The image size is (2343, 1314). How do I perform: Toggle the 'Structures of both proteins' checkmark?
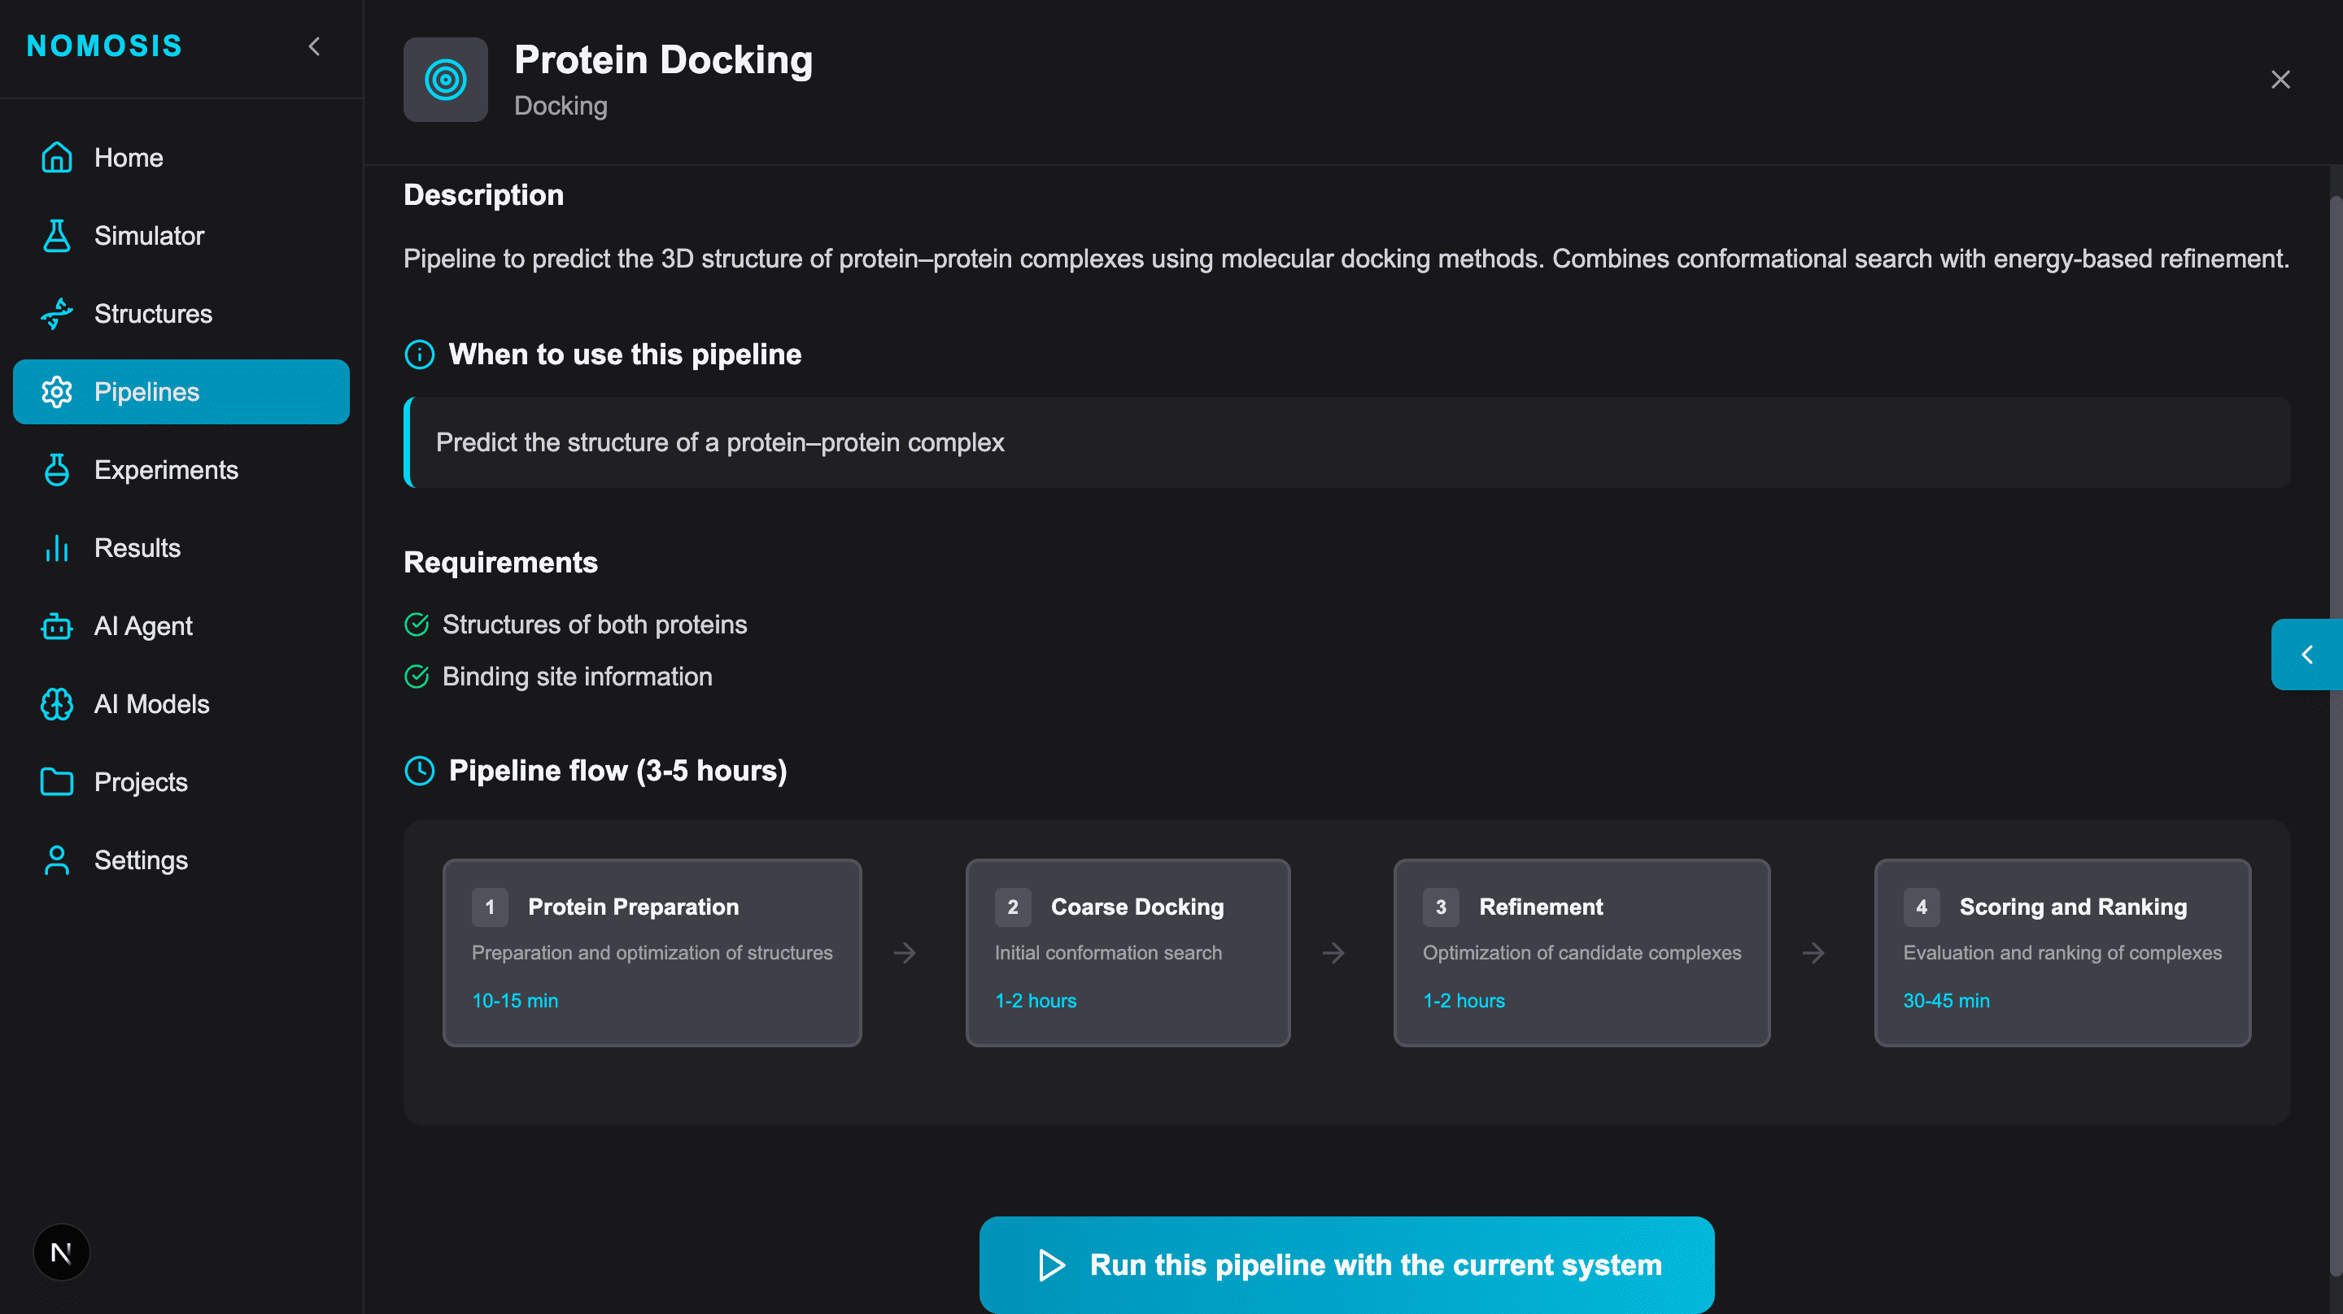(417, 624)
